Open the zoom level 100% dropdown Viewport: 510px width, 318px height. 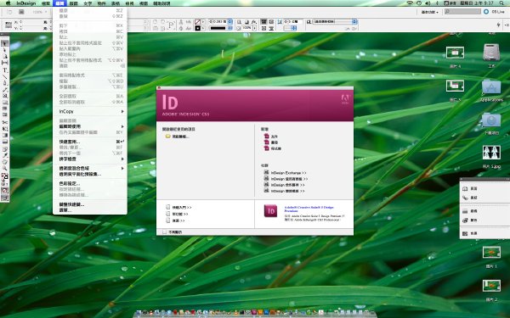(40, 12)
